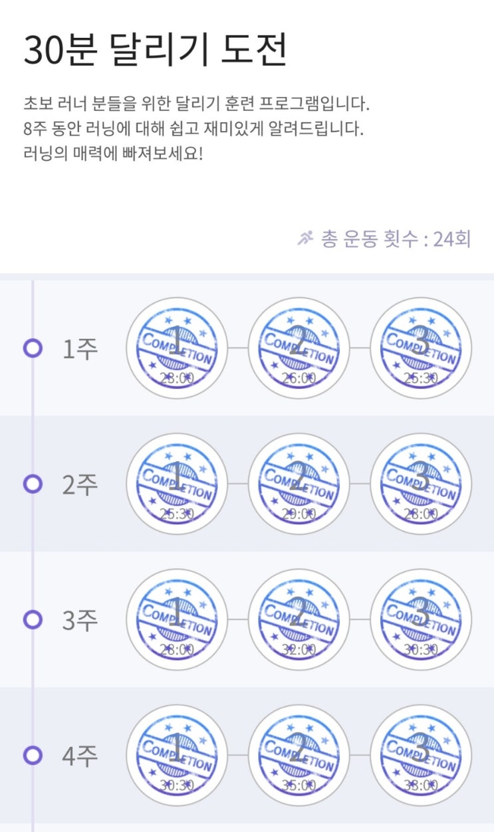Tap week 3 session 1 stamp
This screenshot has width=494, height=832.
pos(177,619)
